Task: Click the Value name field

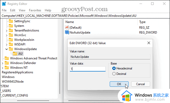Action: (110, 57)
